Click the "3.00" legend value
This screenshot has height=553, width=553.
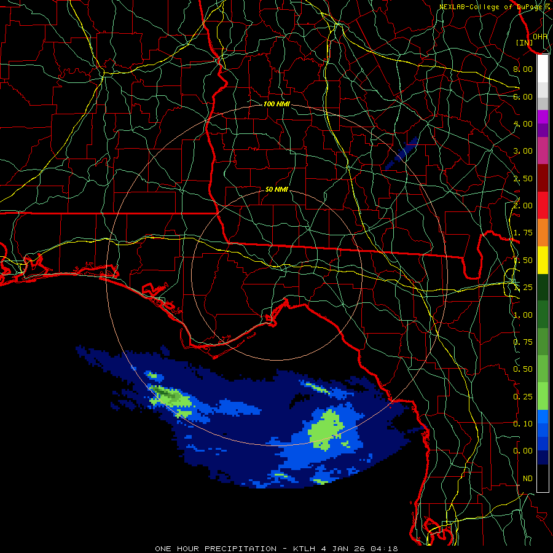523,151
